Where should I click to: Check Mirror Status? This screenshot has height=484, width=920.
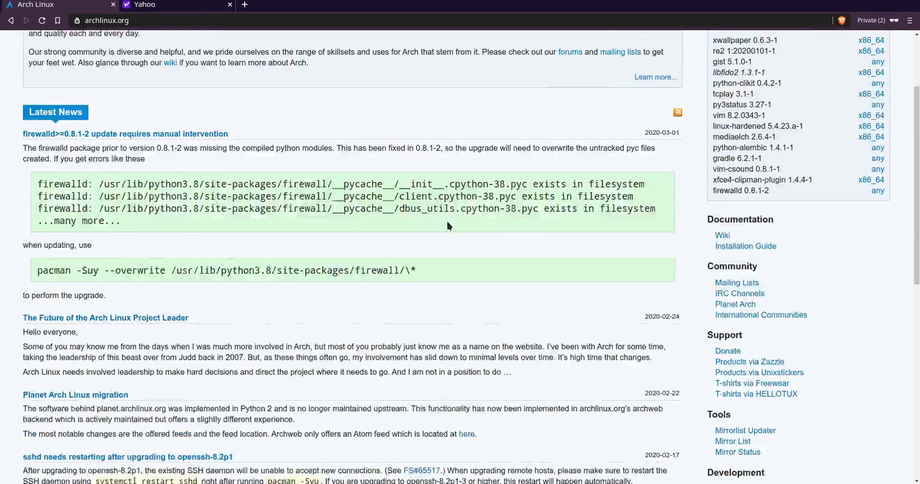738,452
